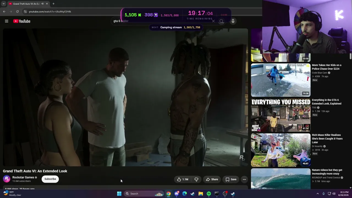Viewport: 352px width, 198px height.
Task: Open Microsoft Edge from the taskbar
Action: 185,194
